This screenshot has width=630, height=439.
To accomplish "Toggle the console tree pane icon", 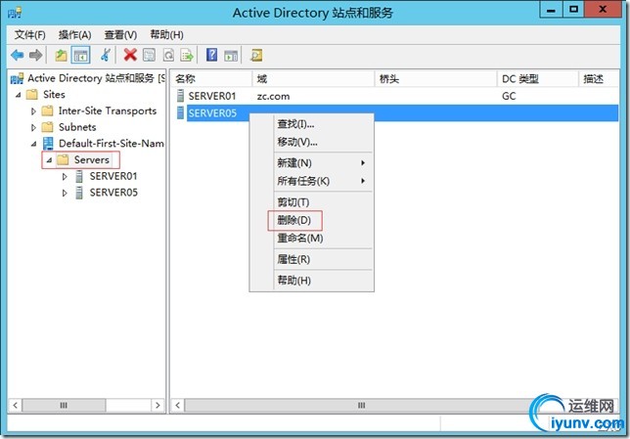I will 80,55.
